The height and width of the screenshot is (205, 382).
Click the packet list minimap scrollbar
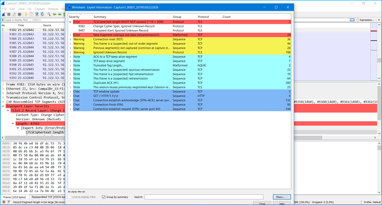(x=374, y=52)
